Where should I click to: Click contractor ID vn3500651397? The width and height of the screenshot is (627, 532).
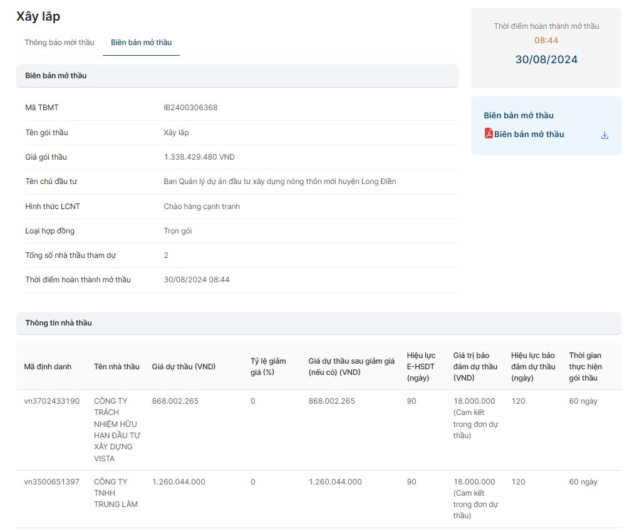pyautogui.click(x=52, y=482)
